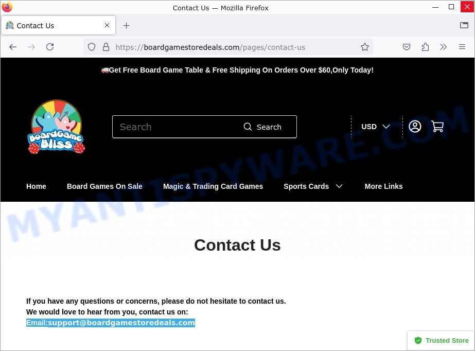Save page to Pocket
475x351 pixels.
[x=407, y=47]
